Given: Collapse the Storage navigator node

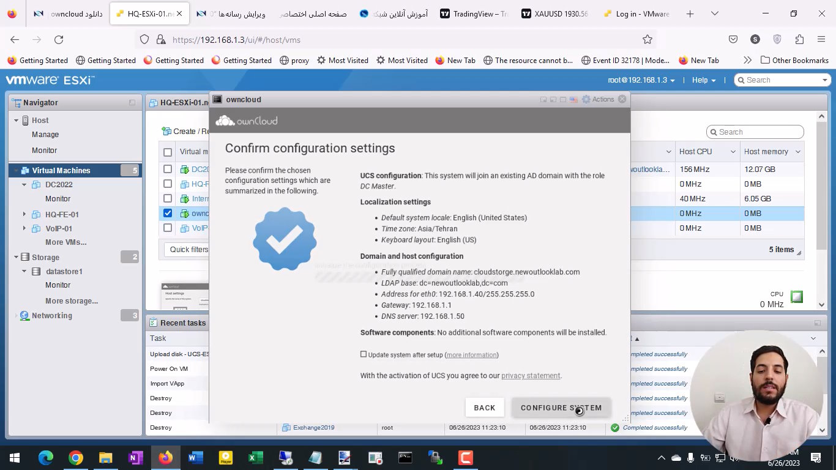Looking at the screenshot, I should click(17, 258).
